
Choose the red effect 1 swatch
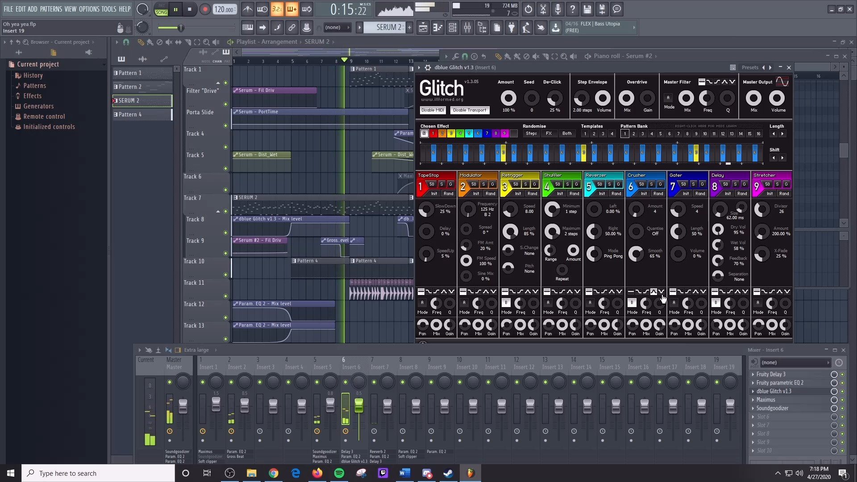433,133
